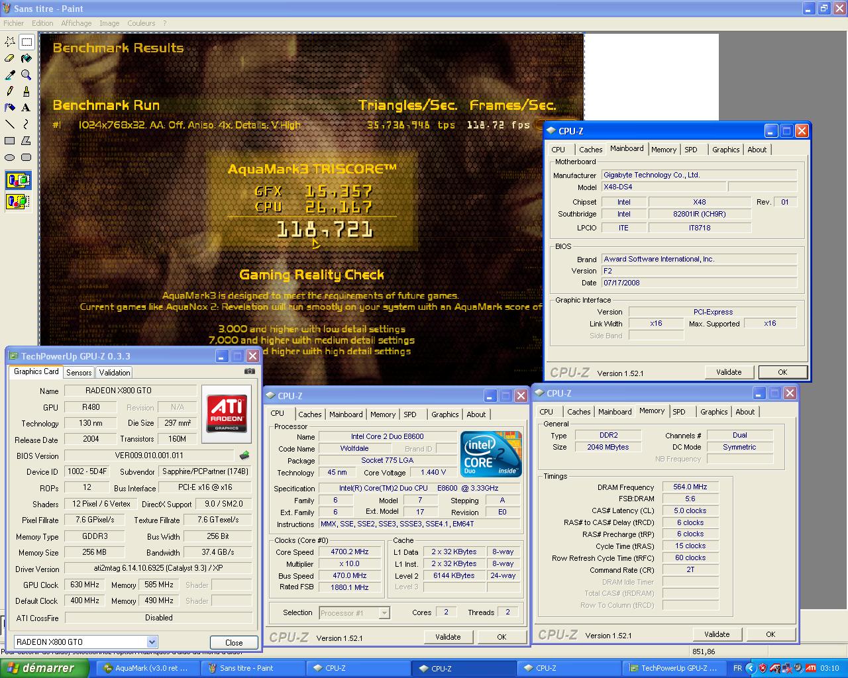848x678 pixels.
Task: Click the GPU Clock value 630 MHz
Action: pyautogui.click(x=84, y=585)
